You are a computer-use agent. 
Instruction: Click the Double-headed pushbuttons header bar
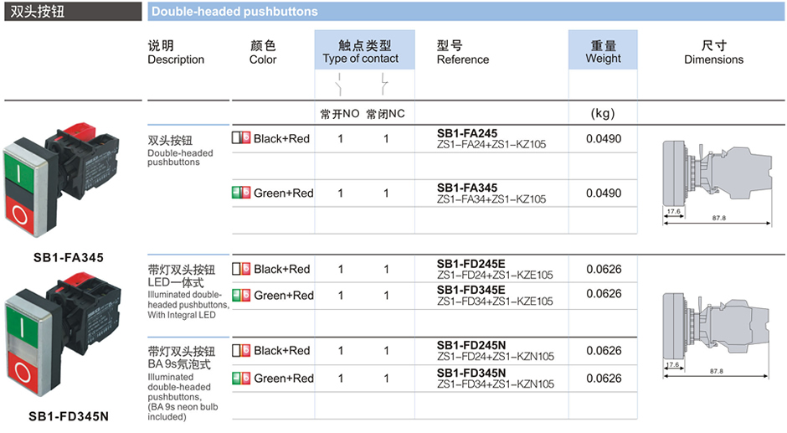click(x=465, y=11)
